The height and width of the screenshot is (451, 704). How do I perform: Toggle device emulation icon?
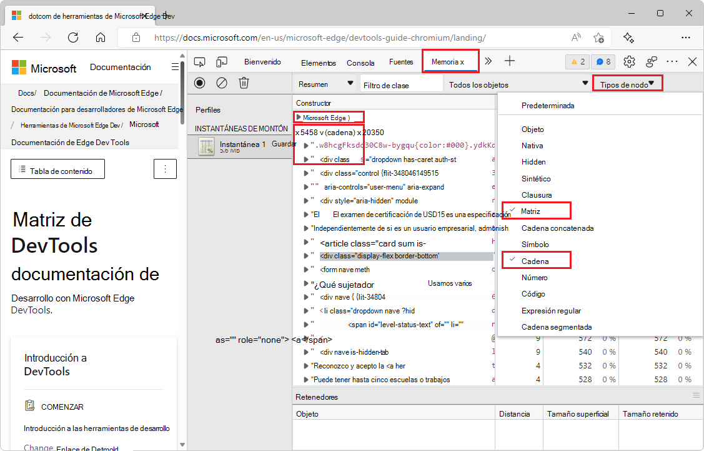(221, 61)
